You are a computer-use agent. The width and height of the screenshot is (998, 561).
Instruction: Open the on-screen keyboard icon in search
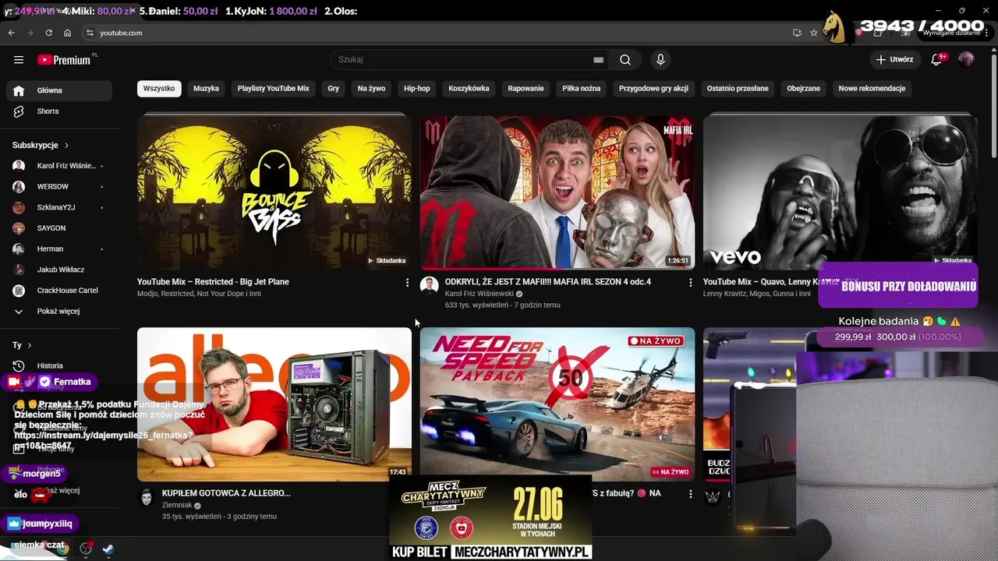click(x=598, y=60)
